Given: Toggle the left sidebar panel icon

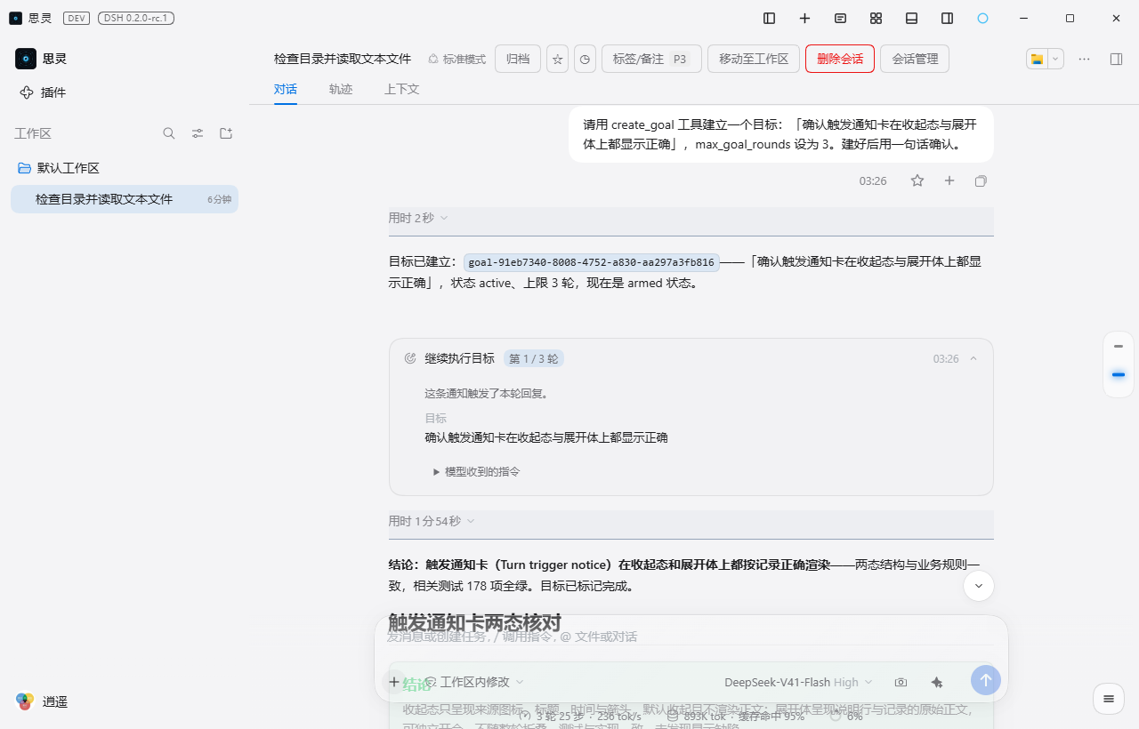Looking at the screenshot, I should pyautogui.click(x=770, y=18).
